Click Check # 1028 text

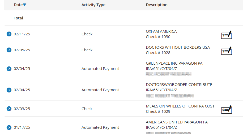coord(158,53)
